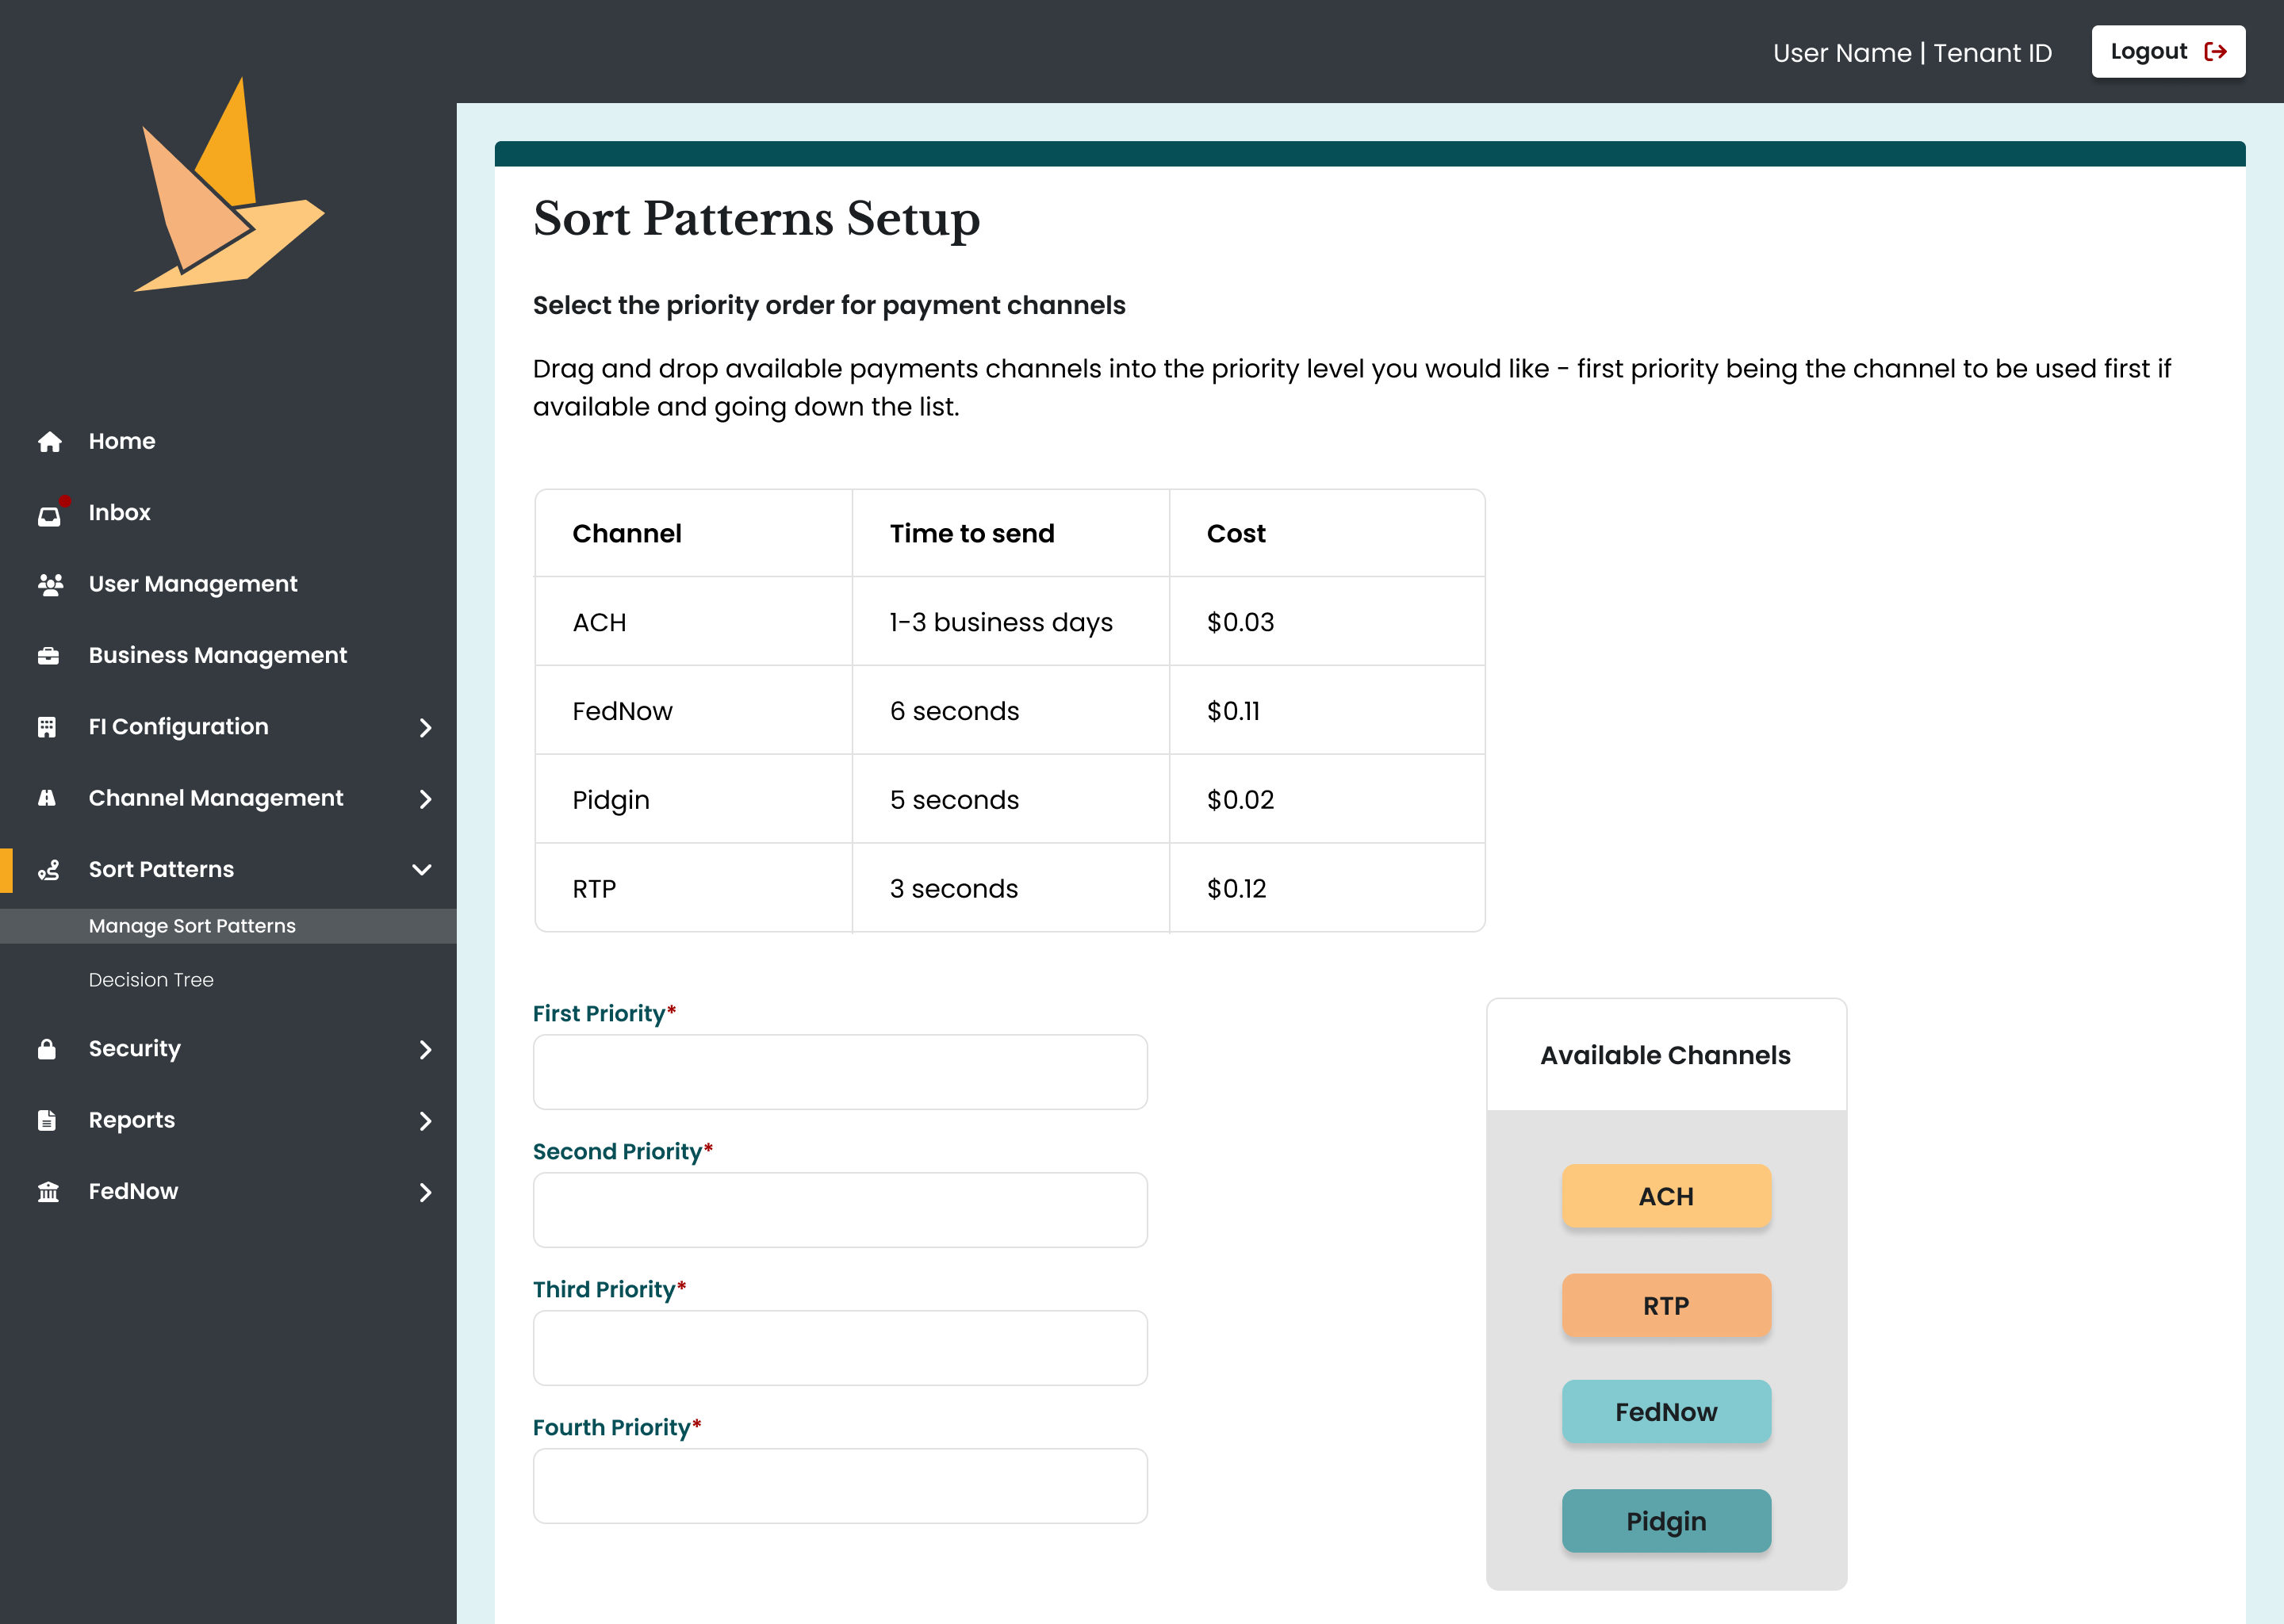Expand the Channel Management chevron
Viewport: 2284px width, 1624px height.
(x=425, y=799)
